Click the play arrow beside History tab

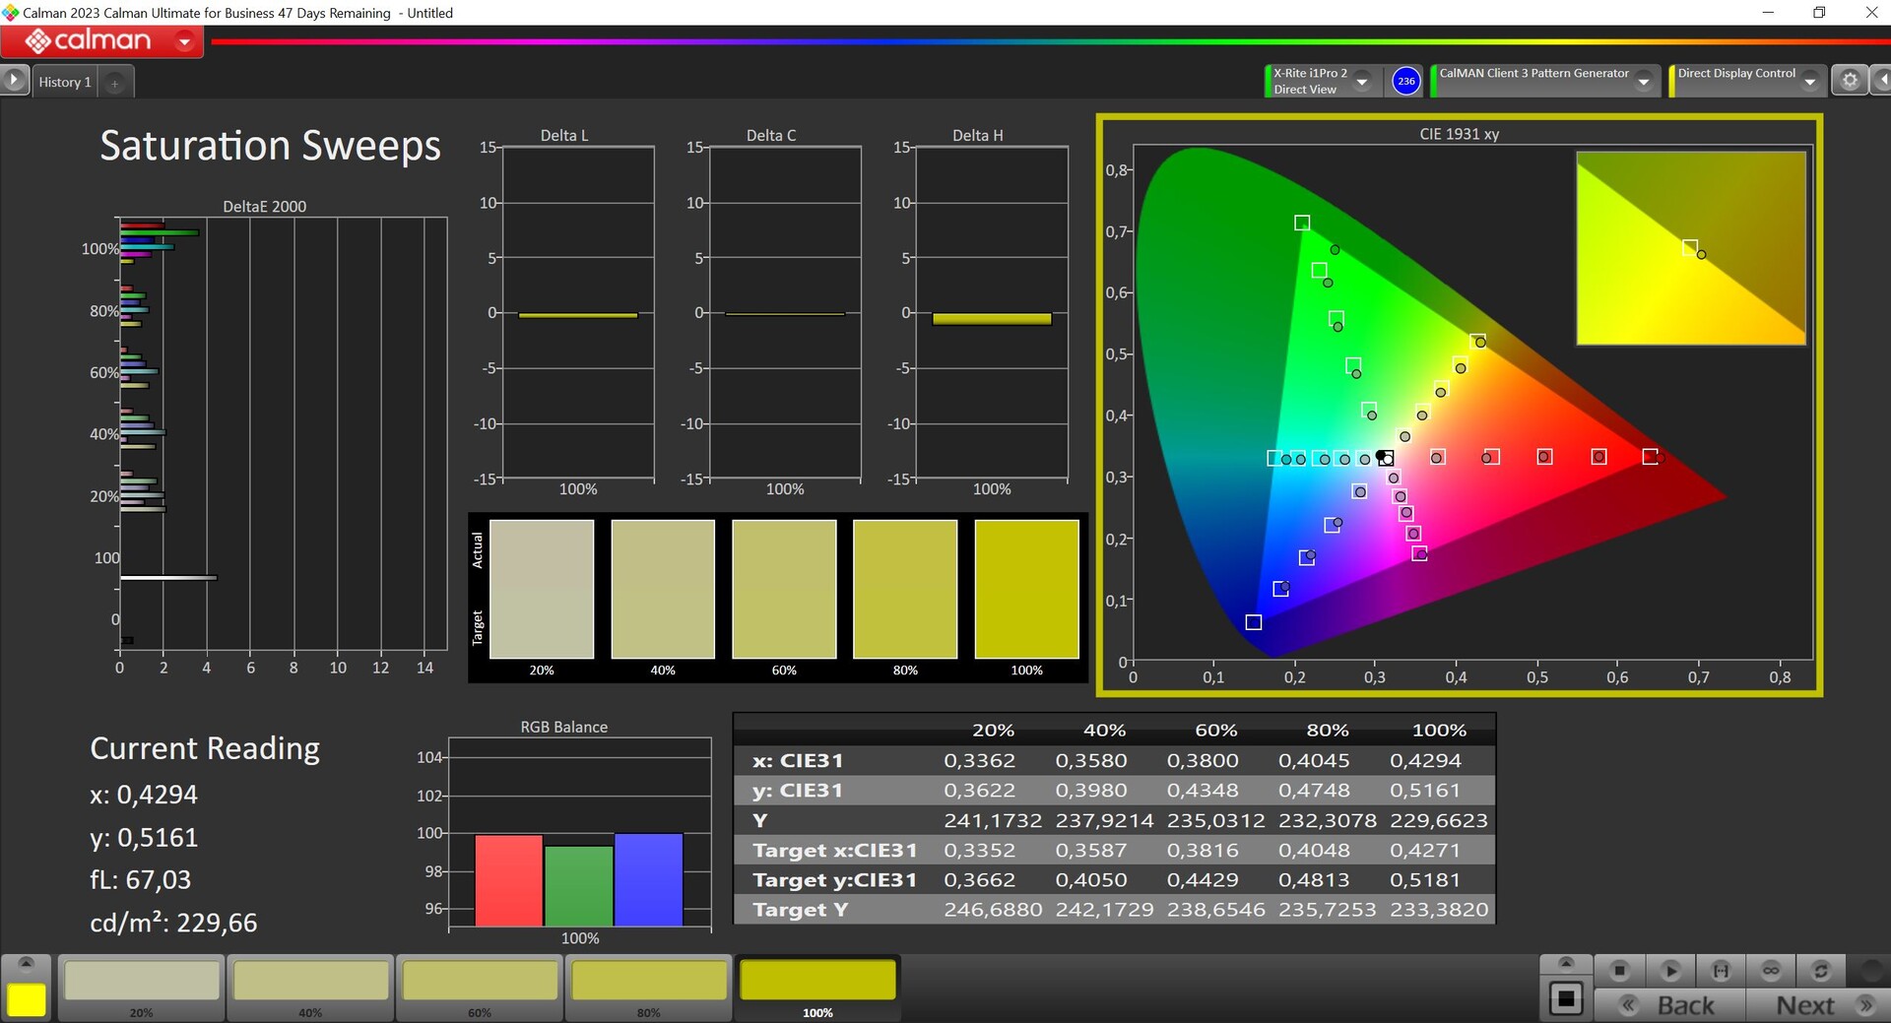coord(14,80)
